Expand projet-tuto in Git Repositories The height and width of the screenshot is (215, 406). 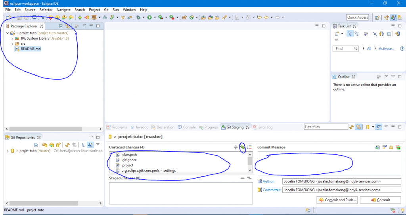(x=8, y=151)
